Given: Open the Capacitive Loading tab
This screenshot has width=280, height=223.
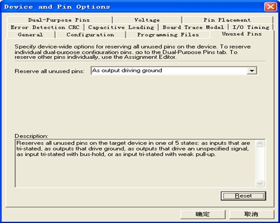Looking at the screenshot, I should [x=121, y=27].
